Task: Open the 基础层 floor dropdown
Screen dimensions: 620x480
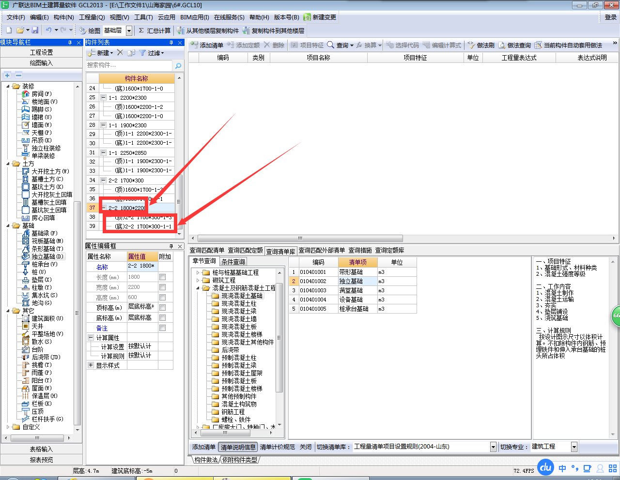Action: (129, 30)
